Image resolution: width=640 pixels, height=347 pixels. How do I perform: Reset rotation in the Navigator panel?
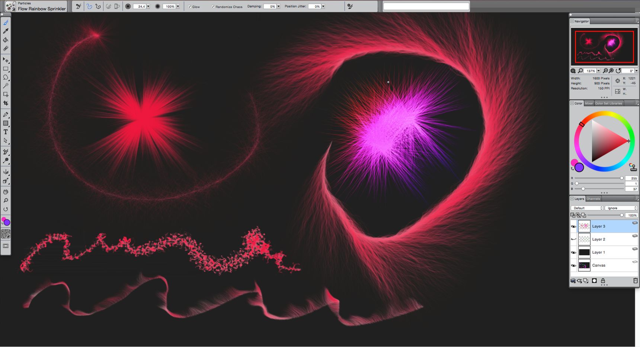click(x=618, y=71)
